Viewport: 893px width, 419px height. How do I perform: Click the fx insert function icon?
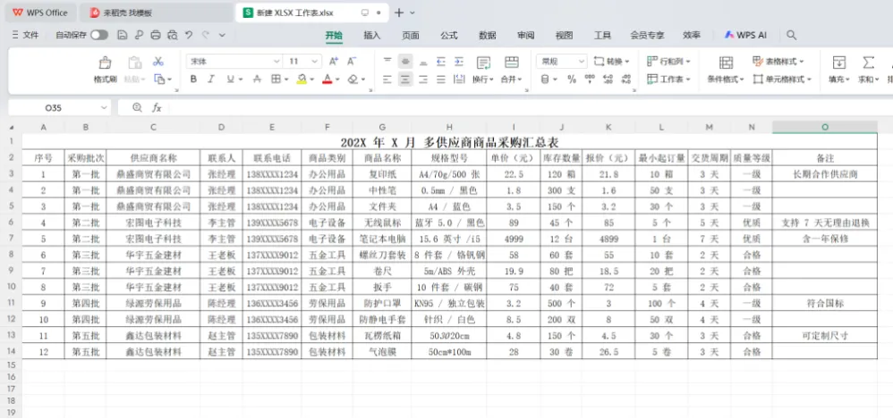tap(157, 107)
